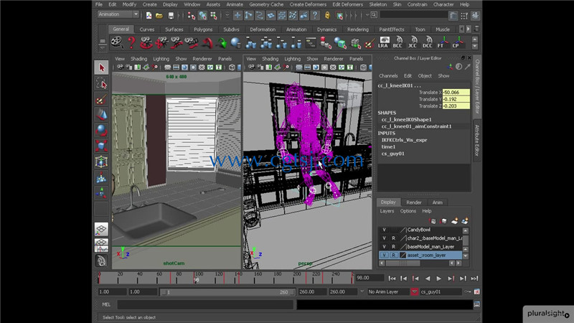Open Layers menu in Layer Editor

pos(387,211)
